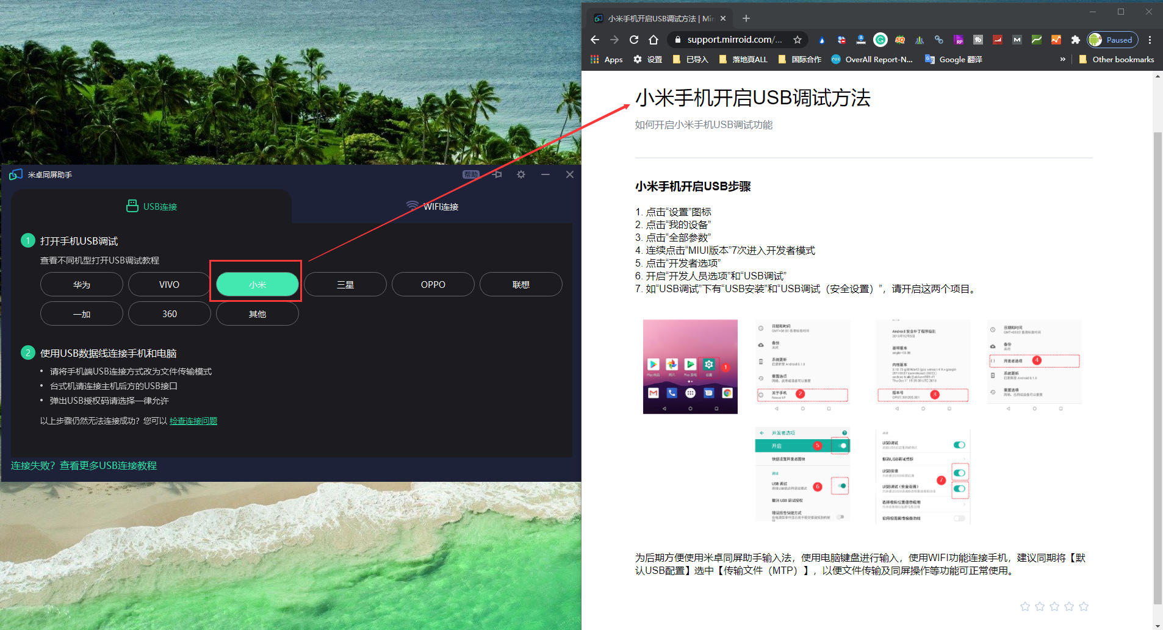Expand hidden bookmarks via the chevron

pyautogui.click(x=1064, y=59)
